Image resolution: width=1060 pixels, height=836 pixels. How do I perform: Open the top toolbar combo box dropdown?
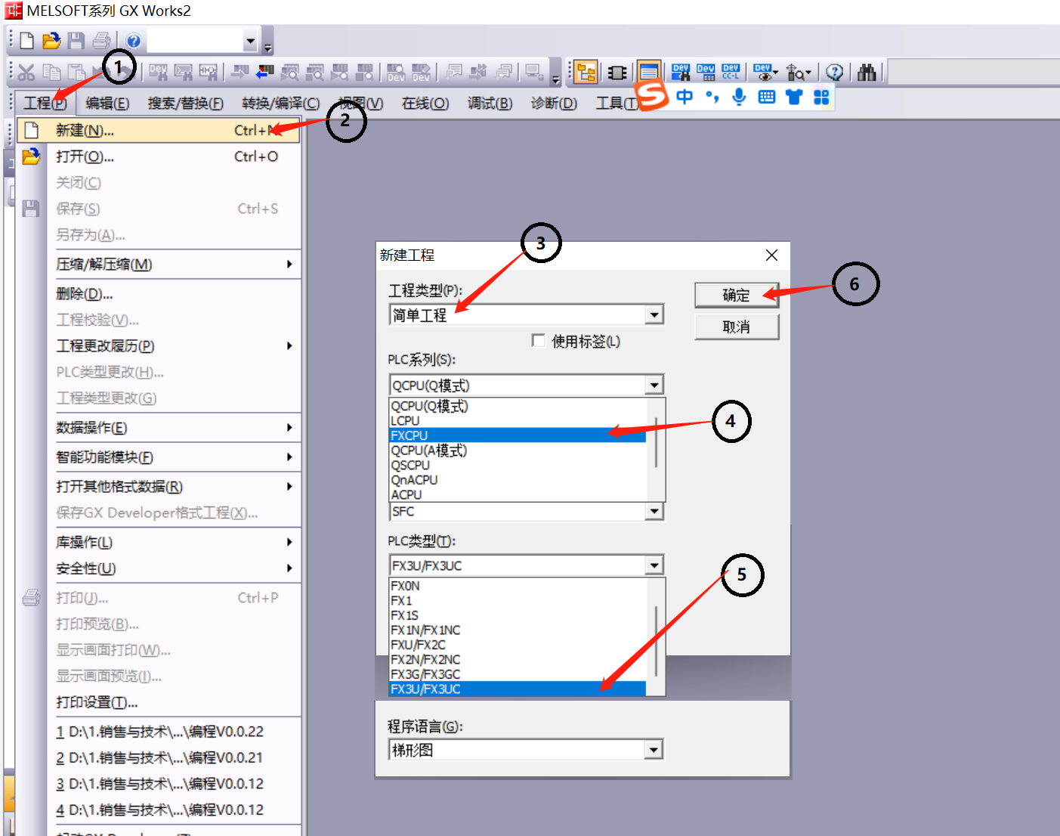pos(251,41)
